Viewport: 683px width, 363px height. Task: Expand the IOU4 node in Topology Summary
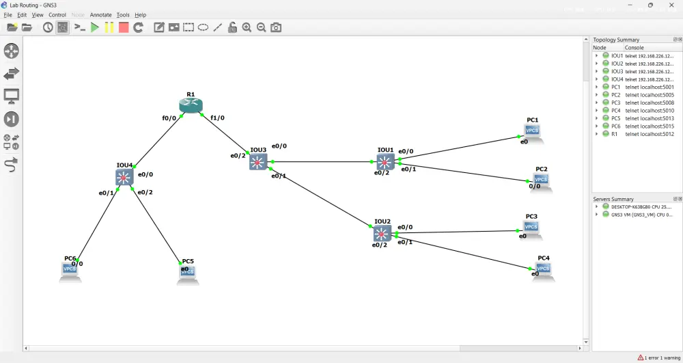597,79
